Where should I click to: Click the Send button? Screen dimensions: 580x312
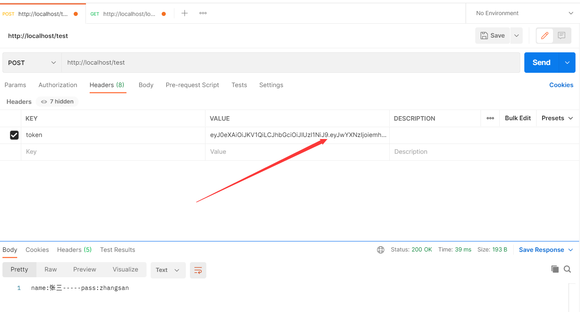(x=541, y=62)
